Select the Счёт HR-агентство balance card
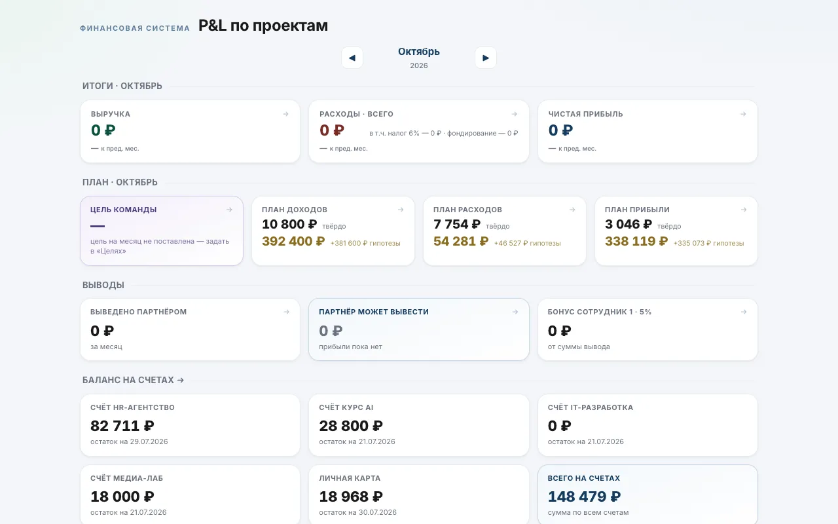This screenshot has width=838, height=524. coord(190,425)
